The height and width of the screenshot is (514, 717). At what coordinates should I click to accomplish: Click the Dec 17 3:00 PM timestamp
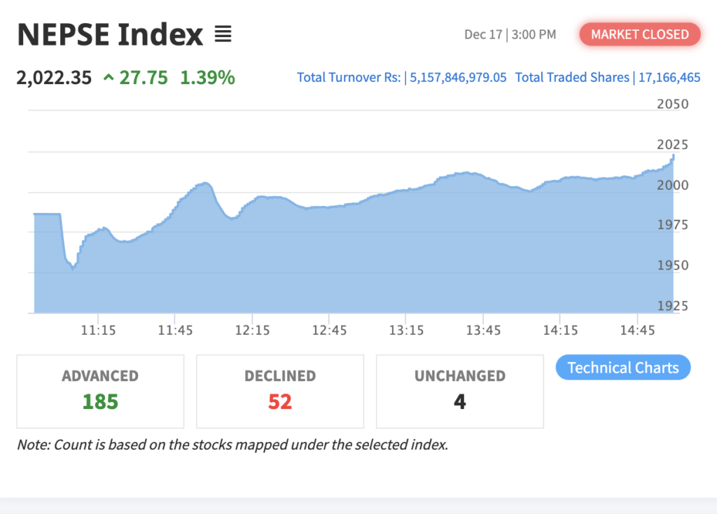click(x=510, y=34)
